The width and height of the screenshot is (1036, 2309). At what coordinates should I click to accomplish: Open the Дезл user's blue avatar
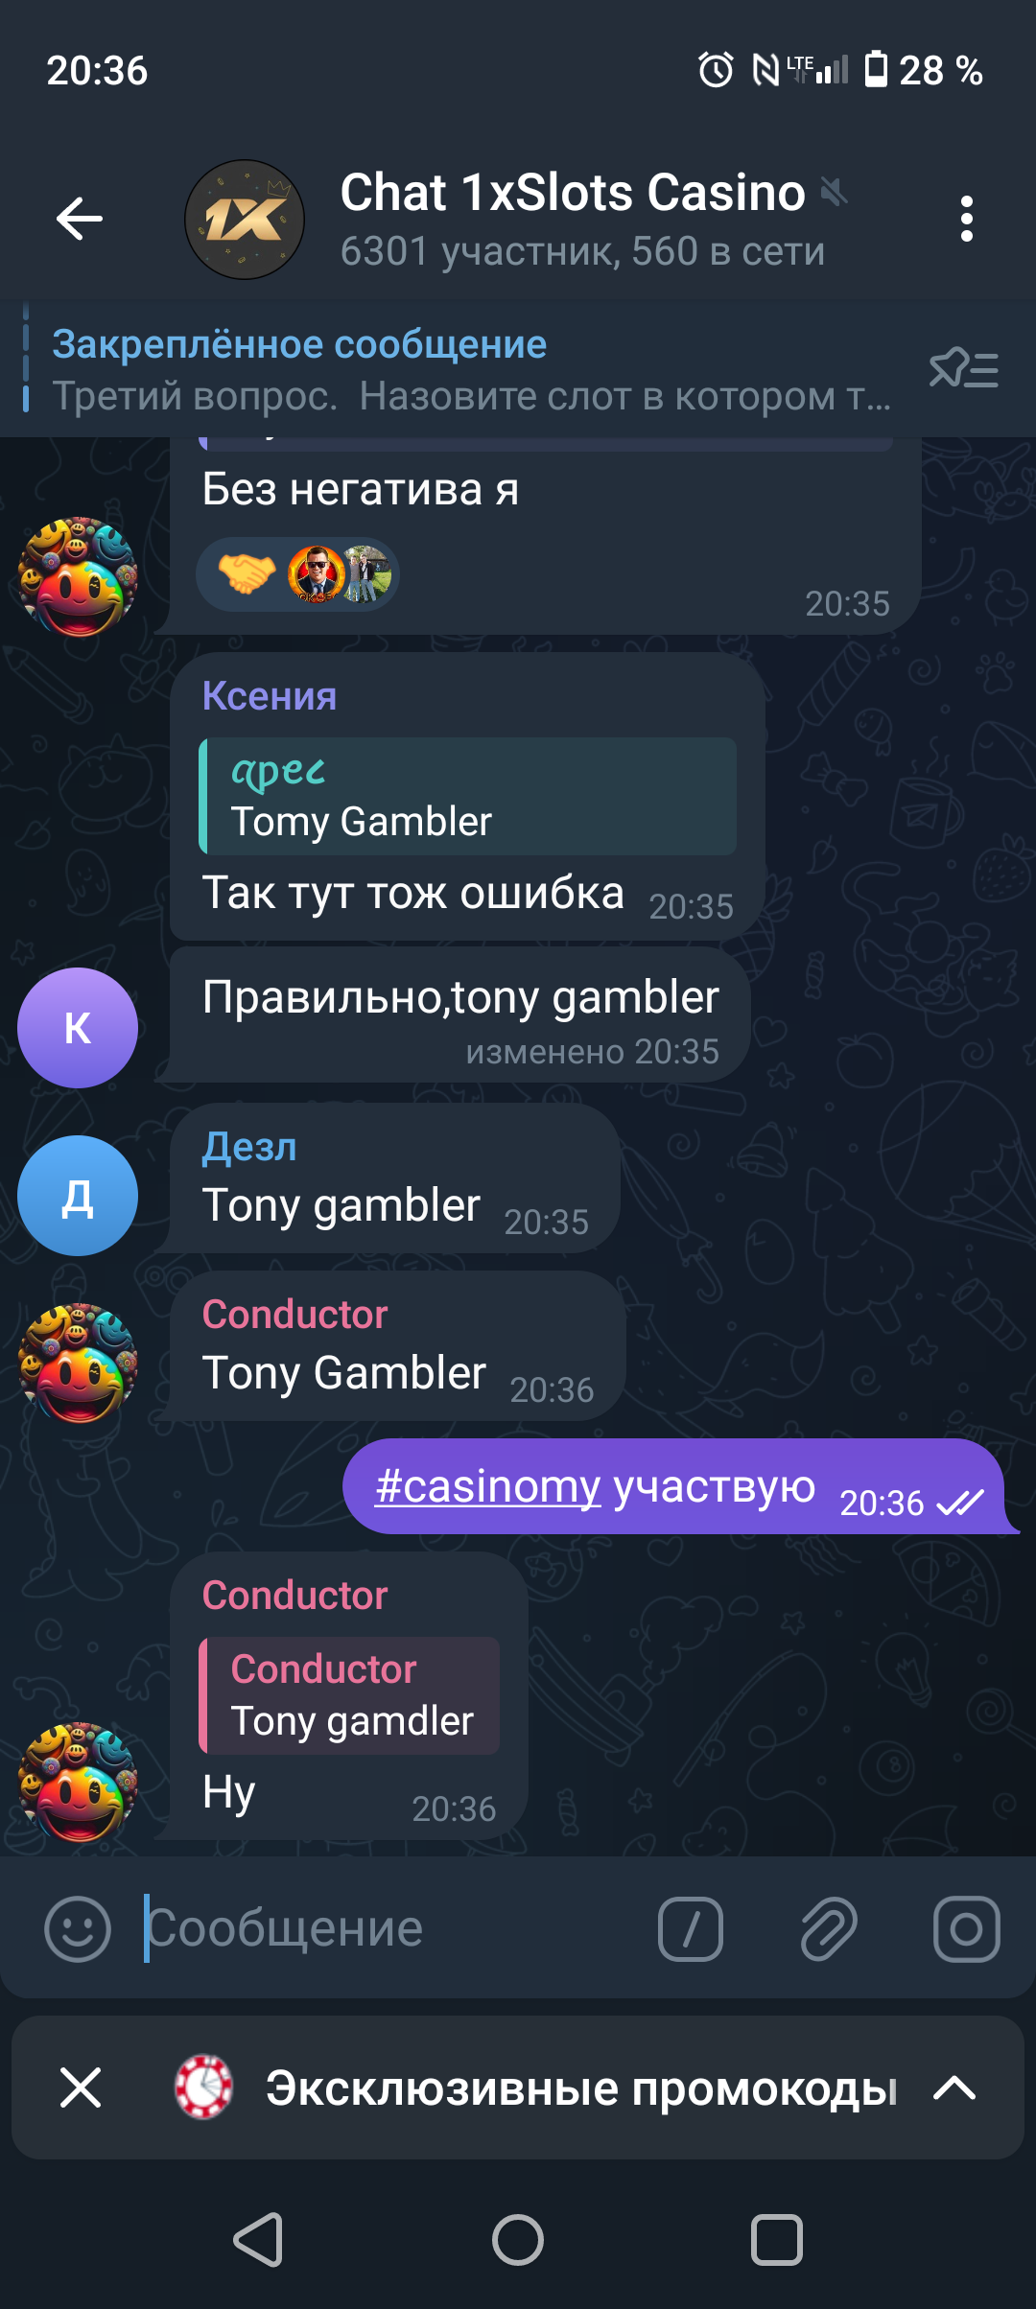tap(78, 1196)
